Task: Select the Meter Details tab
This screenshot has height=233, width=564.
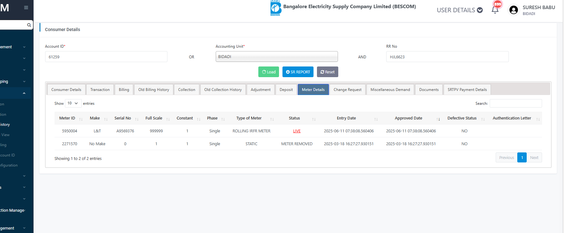Action: (x=313, y=89)
